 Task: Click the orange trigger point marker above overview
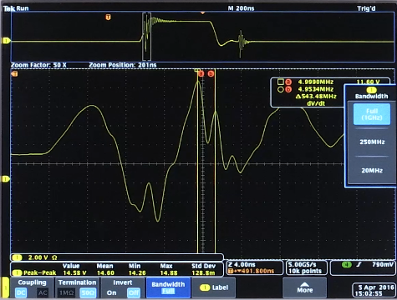203,12
